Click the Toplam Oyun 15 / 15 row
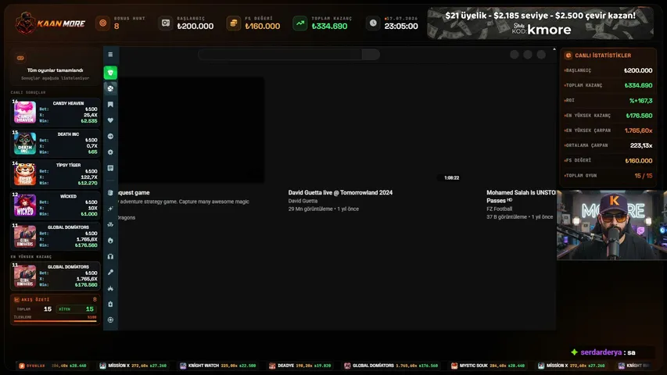Screen dimensions: 667x375 608,176
